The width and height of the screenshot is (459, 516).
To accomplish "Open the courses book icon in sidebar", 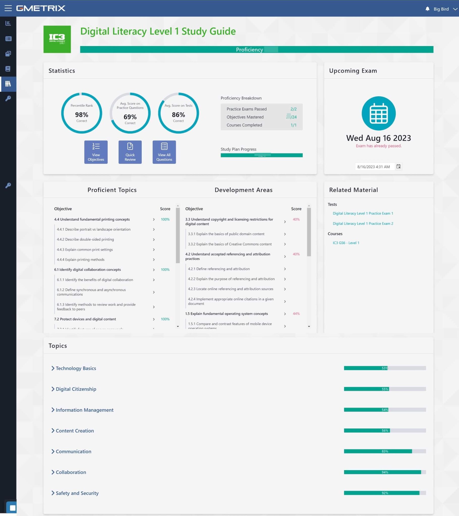I will point(8,69).
